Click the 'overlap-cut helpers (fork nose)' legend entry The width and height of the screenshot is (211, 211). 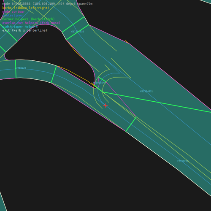[31, 23]
